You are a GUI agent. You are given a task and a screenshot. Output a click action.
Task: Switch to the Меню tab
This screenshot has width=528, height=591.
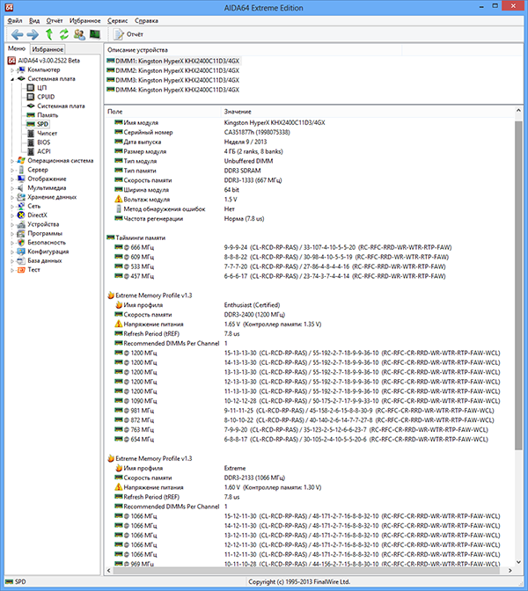tap(17, 48)
